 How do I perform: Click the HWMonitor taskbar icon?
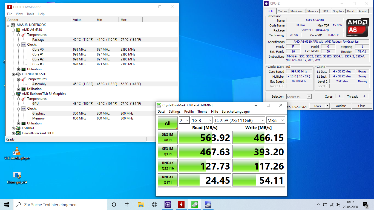coord(181,205)
